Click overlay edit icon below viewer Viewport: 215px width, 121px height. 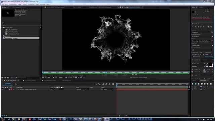coord(136,75)
